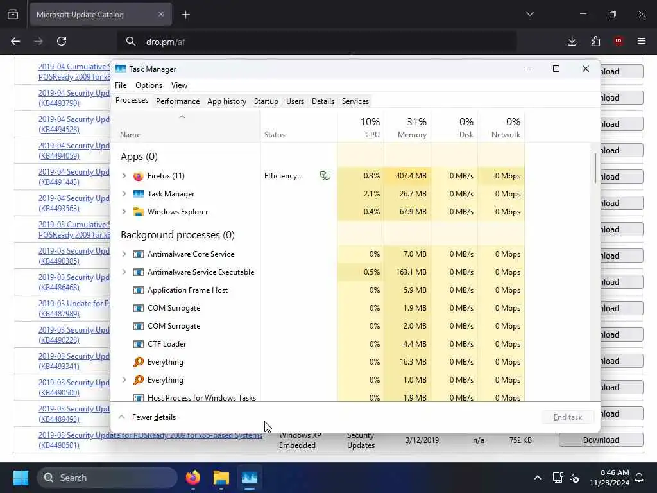Sort processes by Memory column header
Image resolution: width=657 pixels, height=493 pixels.
click(x=407, y=127)
